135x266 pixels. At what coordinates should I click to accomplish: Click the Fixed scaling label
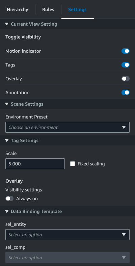(x=91, y=164)
